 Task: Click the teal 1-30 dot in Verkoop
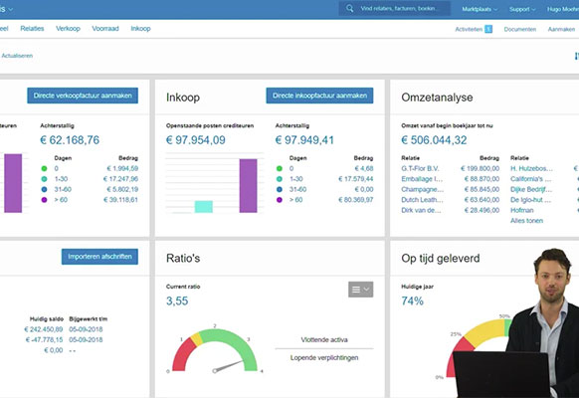[45, 179]
